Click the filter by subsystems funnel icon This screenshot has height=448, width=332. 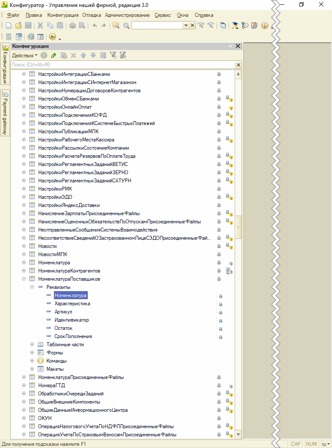pyautogui.click(x=113, y=55)
